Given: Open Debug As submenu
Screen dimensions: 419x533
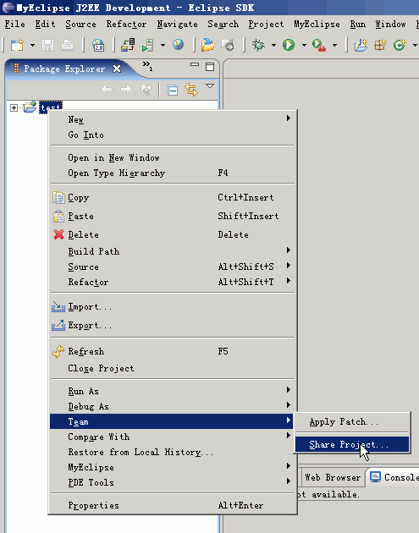Looking at the screenshot, I should pyautogui.click(x=173, y=406).
